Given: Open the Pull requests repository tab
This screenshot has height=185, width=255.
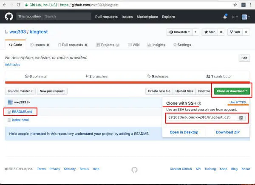Looking at the screenshot, I should [73, 45].
